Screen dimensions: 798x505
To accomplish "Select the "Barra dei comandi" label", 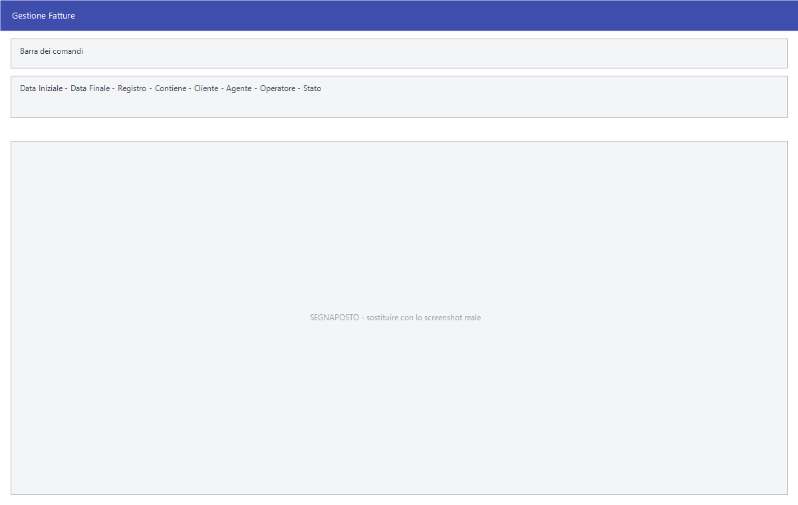I will (x=51, y=51).
